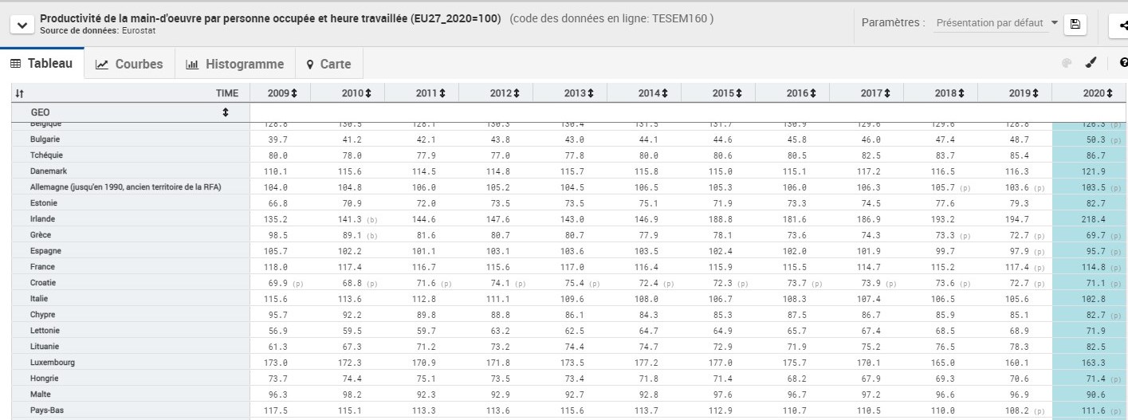Switch to the Histogramme tab

(x=234, y=65)
